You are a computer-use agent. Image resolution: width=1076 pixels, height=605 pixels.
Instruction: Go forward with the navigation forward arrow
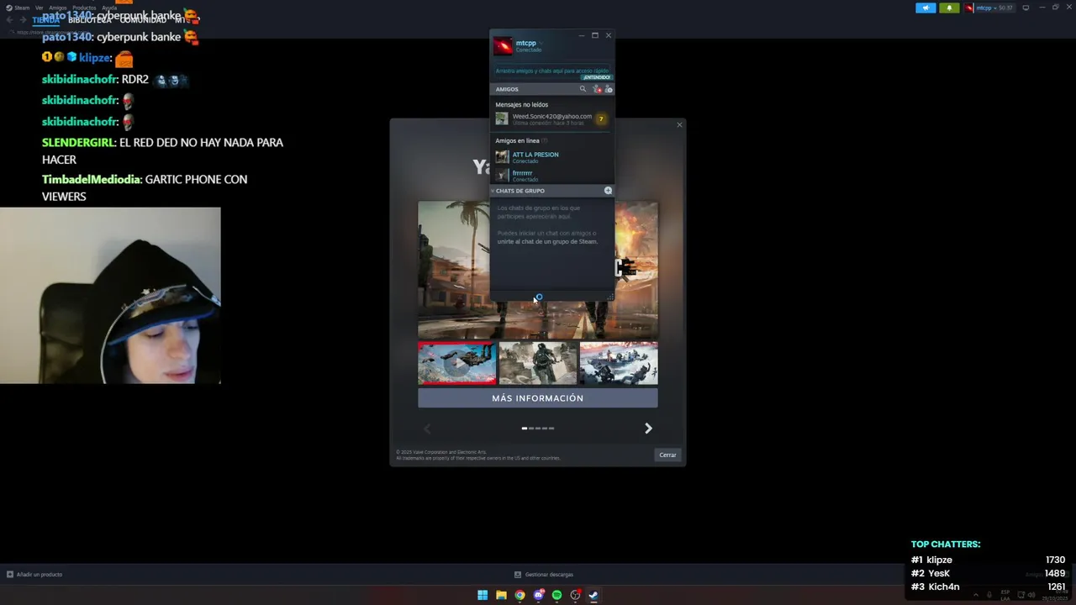(23, 20)
